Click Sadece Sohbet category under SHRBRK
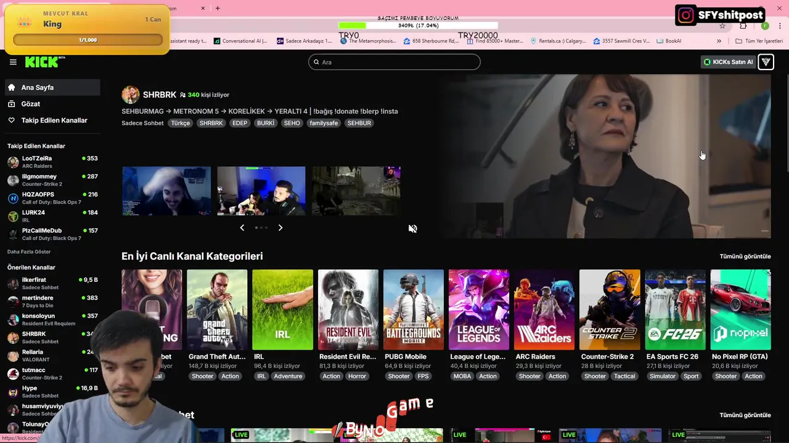Screen dimensions: 789x443 142,123
